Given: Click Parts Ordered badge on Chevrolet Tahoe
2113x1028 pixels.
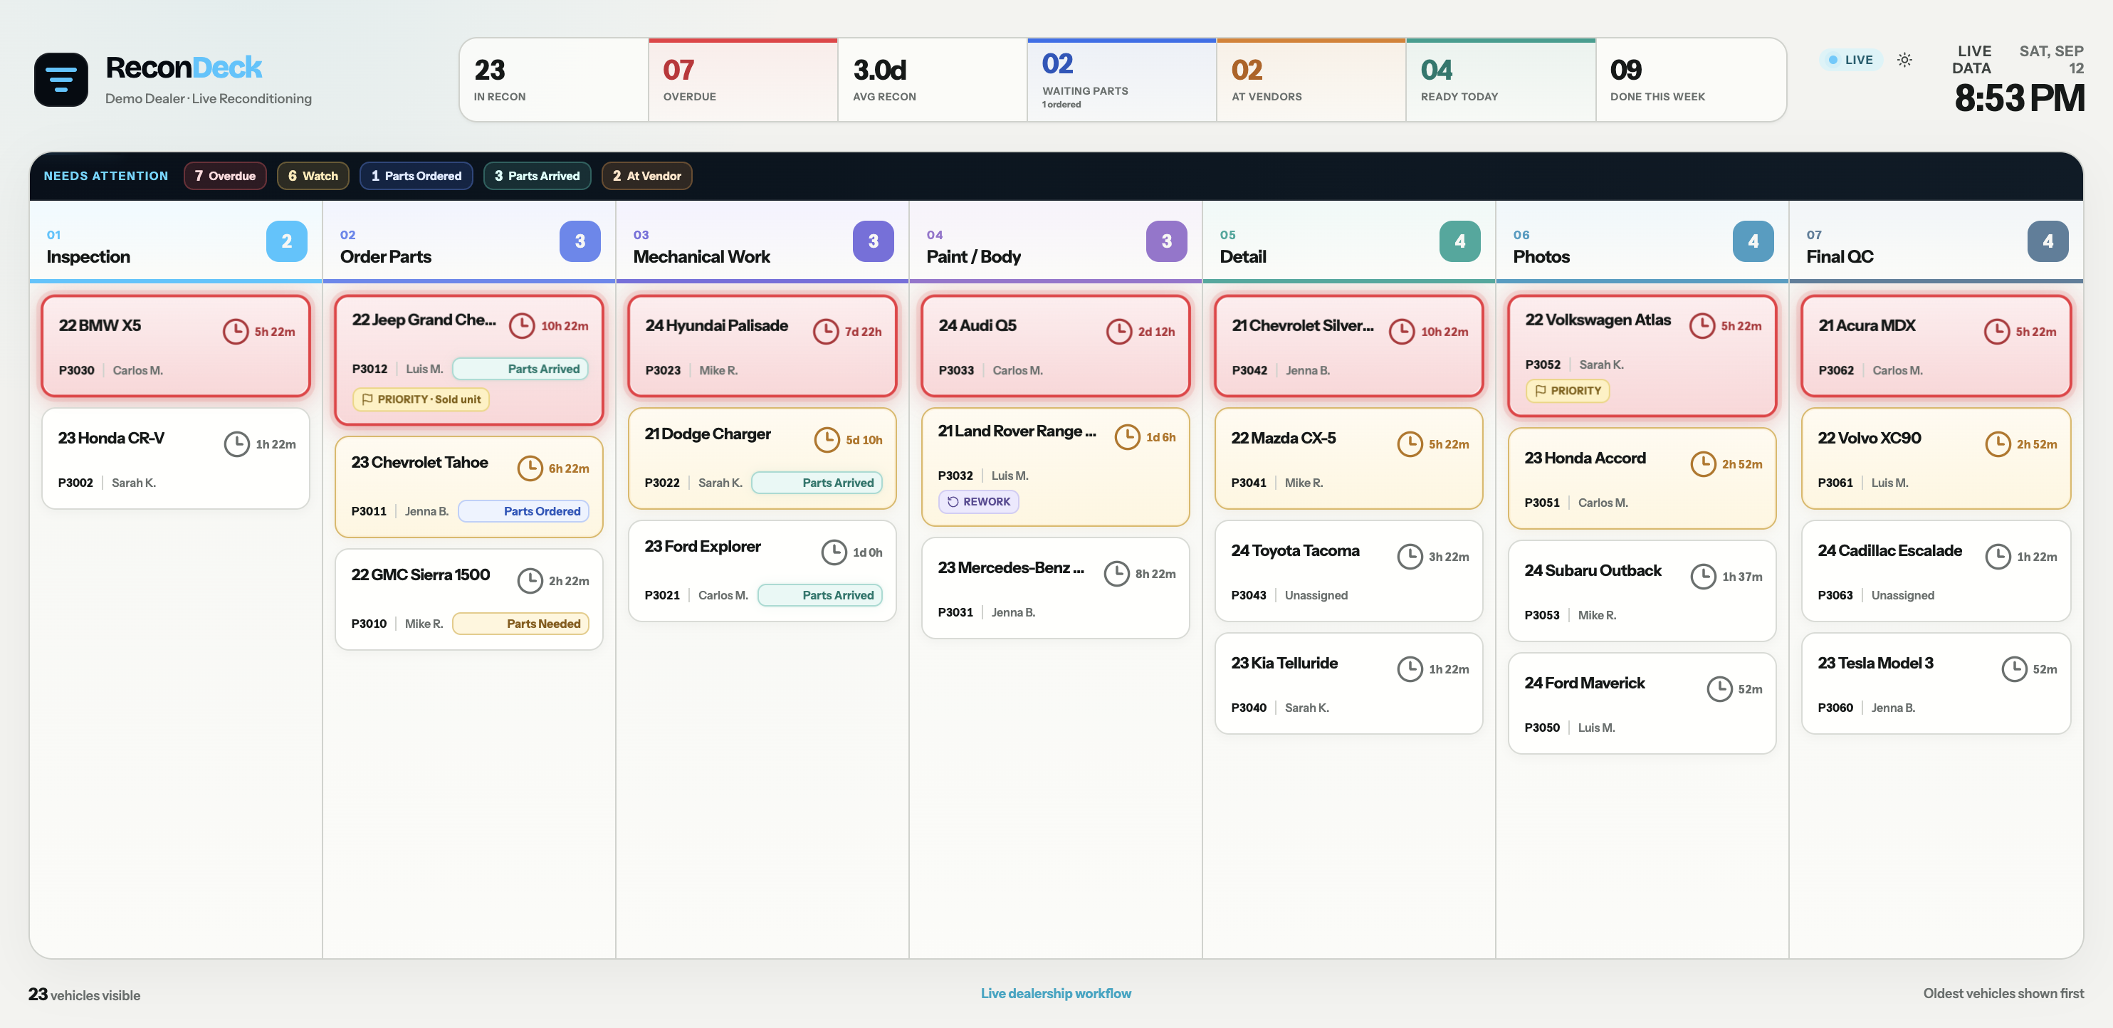Looking at the screenshot, I should pyautogui.click(x=523, y=511).
